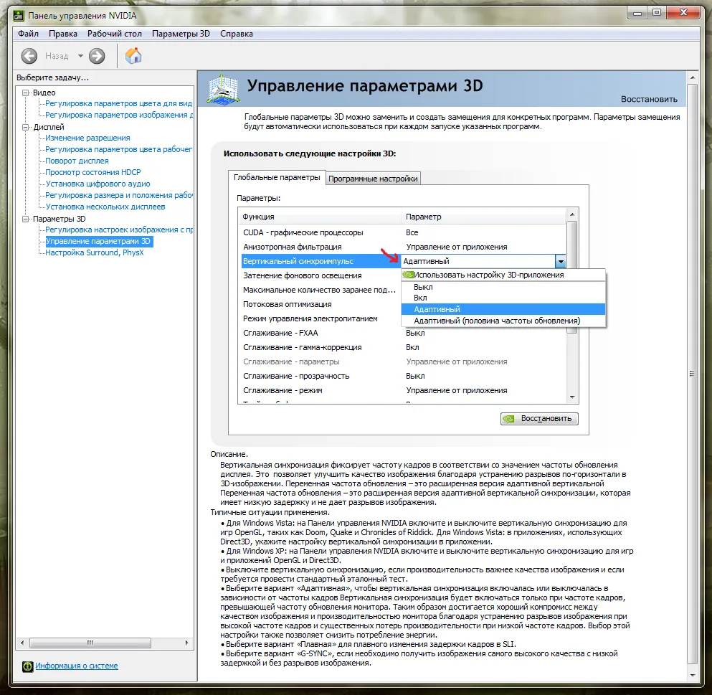Click the Forward arrow icon
Screen dimensions: 712x695
pos(97,57)
